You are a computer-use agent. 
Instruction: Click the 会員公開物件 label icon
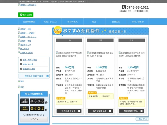pos(24,109)
